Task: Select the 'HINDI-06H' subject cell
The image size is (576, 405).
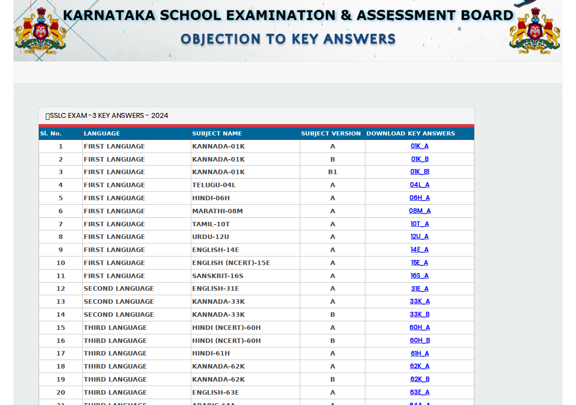Action: [x=245, y=198]
